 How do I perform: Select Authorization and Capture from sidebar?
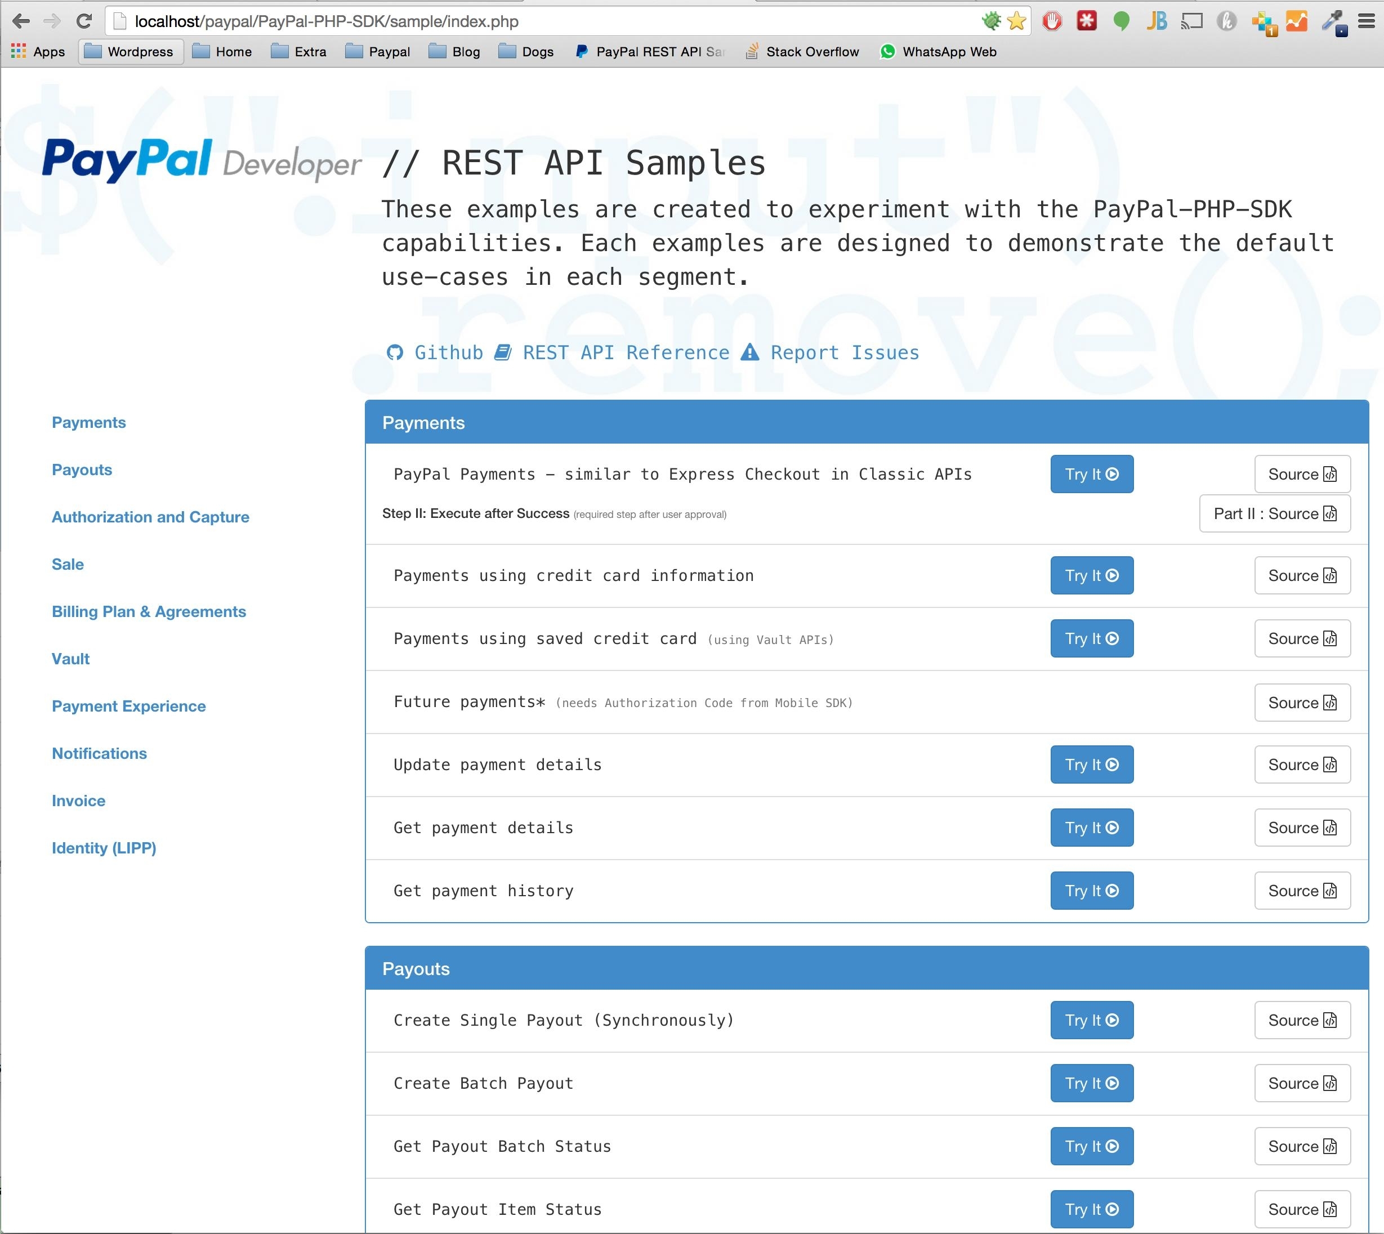coord(150,516)
